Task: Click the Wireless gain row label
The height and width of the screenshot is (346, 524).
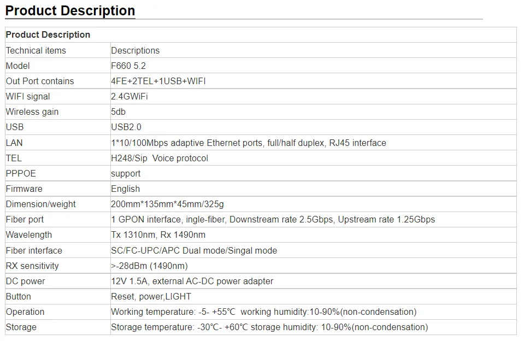Action: pos(32,112)
